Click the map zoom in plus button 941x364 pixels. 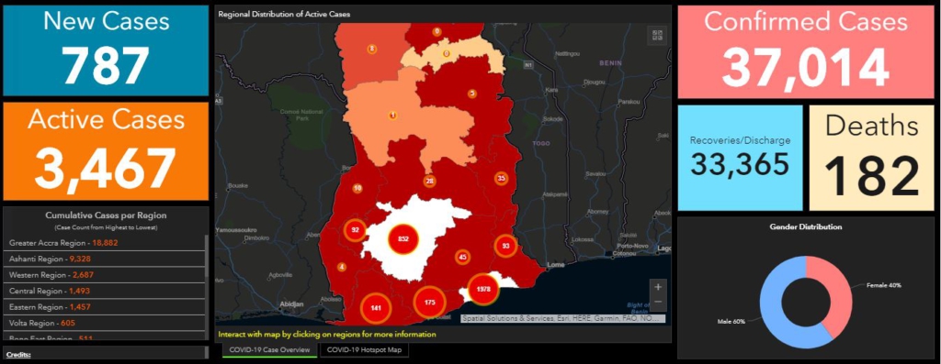point(658,287)
